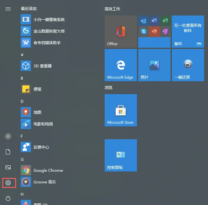Open Outlook in the Office apps tile
The height and width of the screenshot is (205, 208).
click(x=143, y=21)
